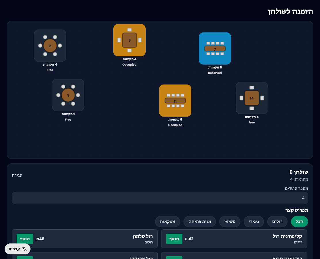
Task: Filter the menu by מנות פתיחה
Action: tap(200, 222)
